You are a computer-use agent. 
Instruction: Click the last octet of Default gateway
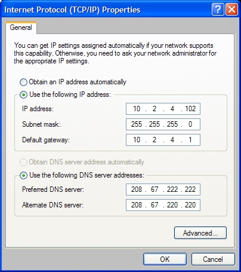click(190, 140)
